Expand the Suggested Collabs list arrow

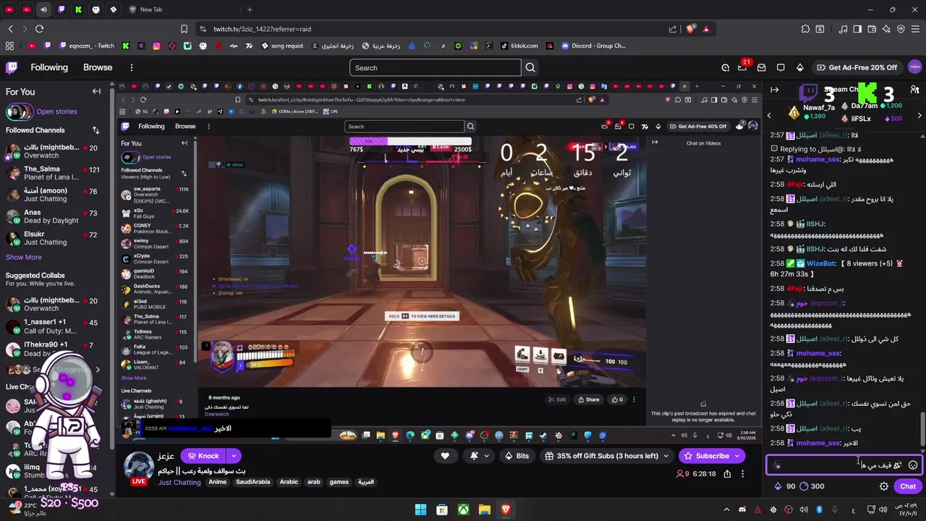pos(98,370)
